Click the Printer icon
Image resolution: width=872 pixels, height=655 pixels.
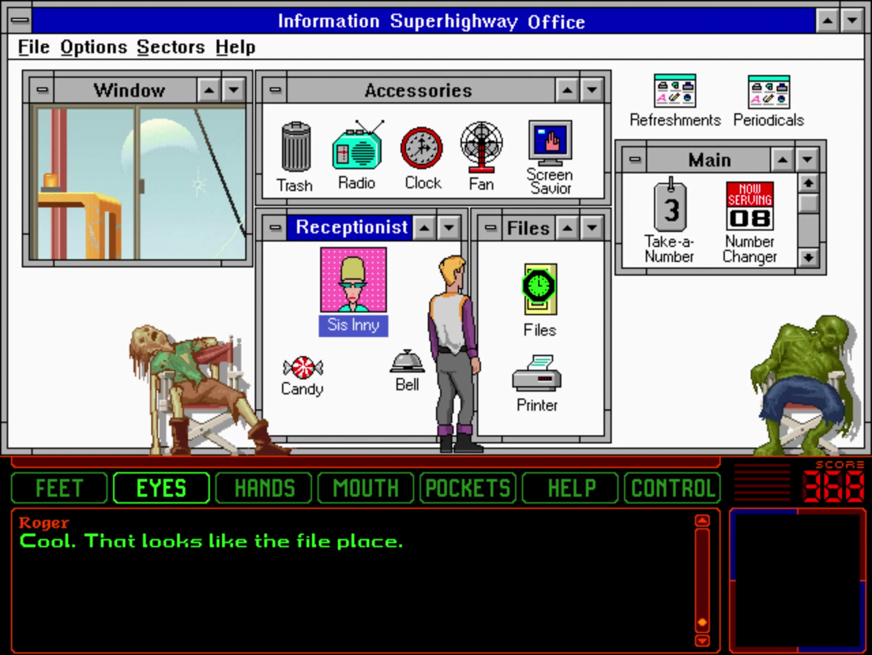(537, 372)
